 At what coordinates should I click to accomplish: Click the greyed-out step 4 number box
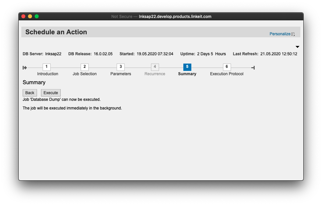coord(155,67)
